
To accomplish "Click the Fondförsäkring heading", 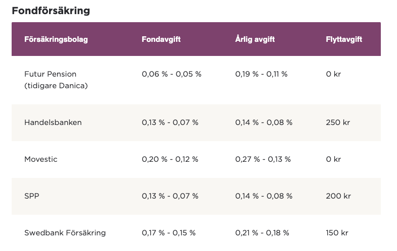I will [x=51, y=11].
